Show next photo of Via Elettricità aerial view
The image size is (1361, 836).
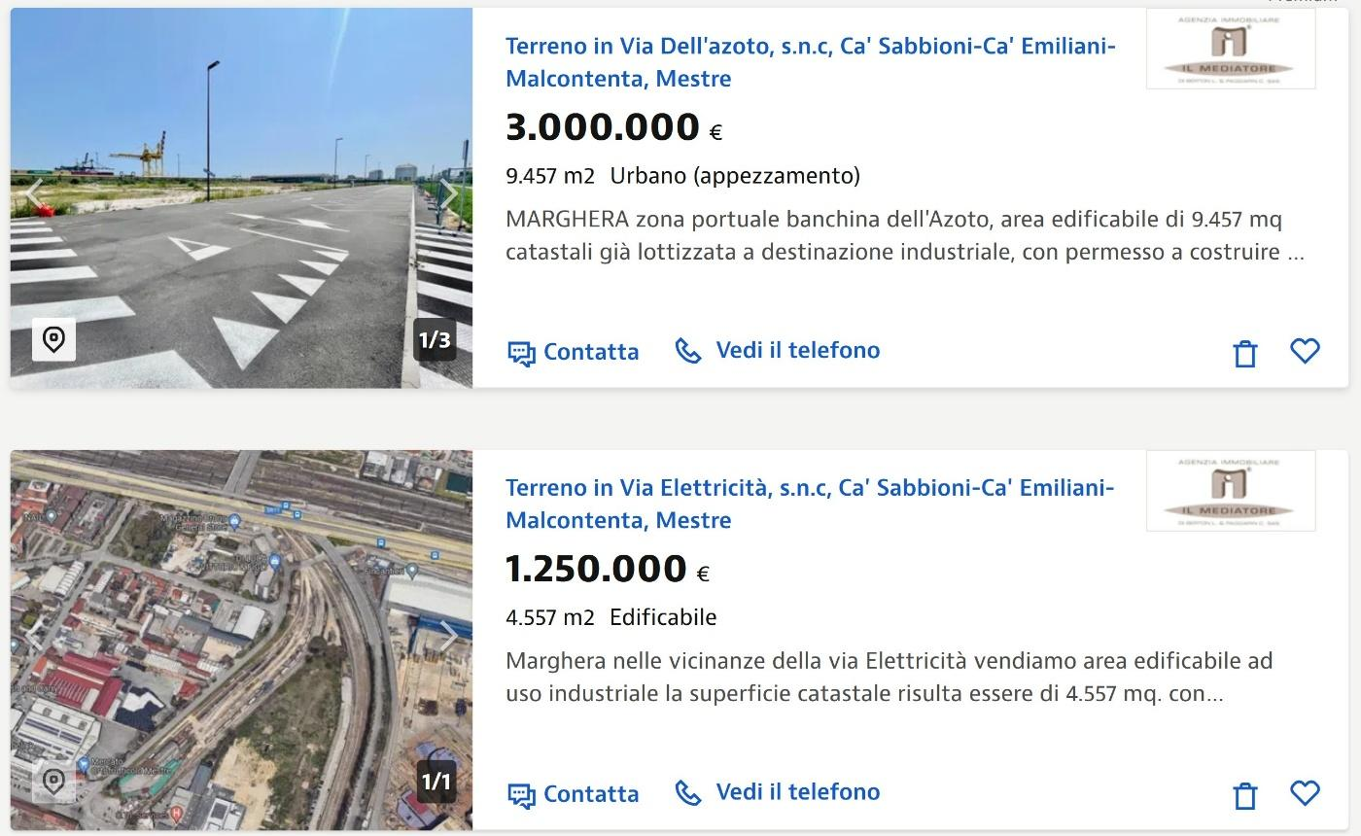(448, 636)
